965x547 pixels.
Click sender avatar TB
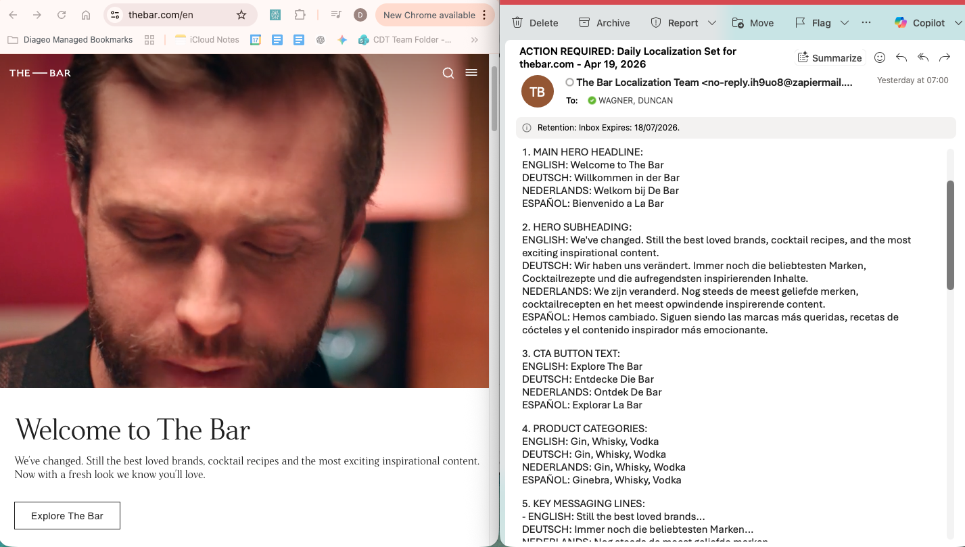[x=538, y=91]
